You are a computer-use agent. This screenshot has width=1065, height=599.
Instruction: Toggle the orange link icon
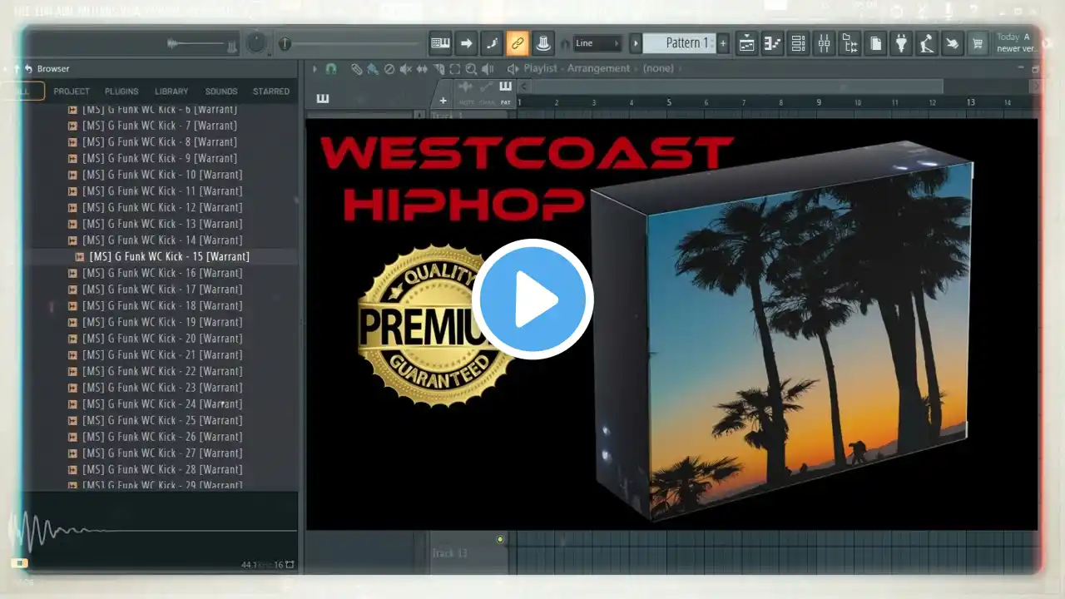point(518,43)
